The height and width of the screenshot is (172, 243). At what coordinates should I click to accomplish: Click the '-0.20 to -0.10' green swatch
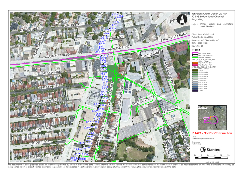point(195,74)
